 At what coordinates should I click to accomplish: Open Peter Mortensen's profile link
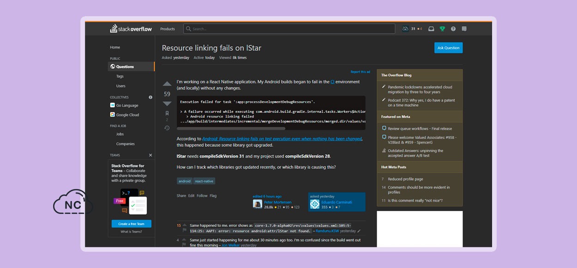[278, 202]
